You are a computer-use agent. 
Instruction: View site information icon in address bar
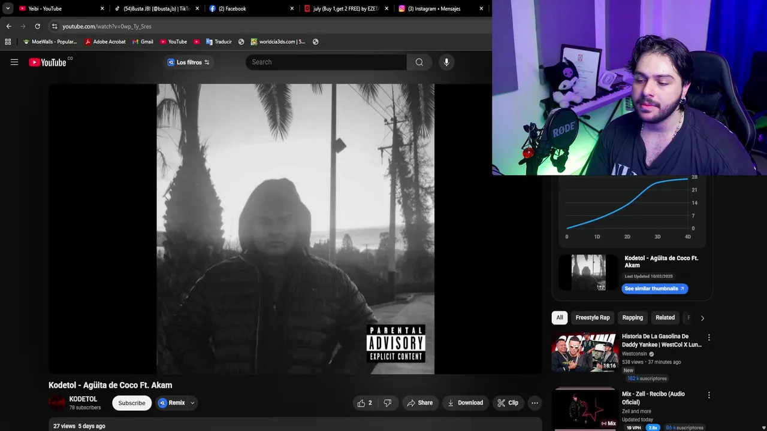point(55,26)
